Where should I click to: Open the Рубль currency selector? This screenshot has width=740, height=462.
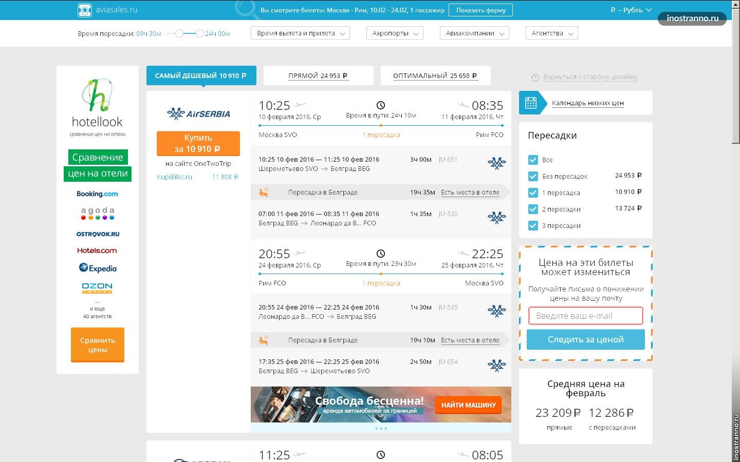coord(631,10)
